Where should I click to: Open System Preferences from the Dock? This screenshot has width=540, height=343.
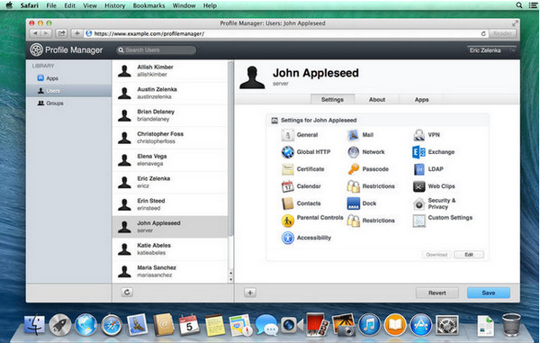[x=447, y=325]
